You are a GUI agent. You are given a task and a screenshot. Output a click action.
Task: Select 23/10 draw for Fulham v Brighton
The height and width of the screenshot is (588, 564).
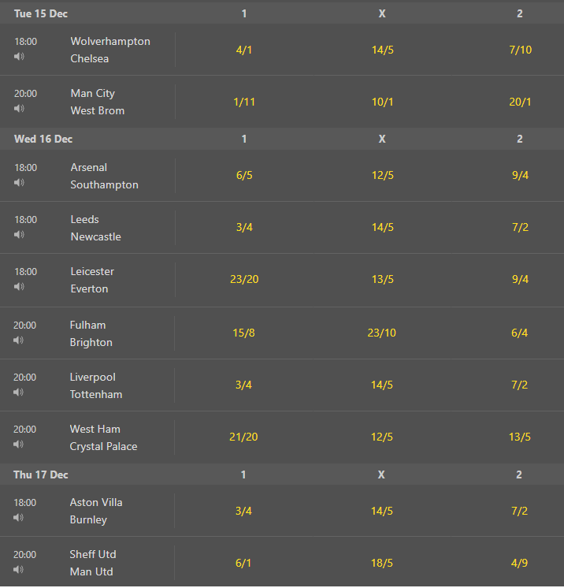pos(381,333)
